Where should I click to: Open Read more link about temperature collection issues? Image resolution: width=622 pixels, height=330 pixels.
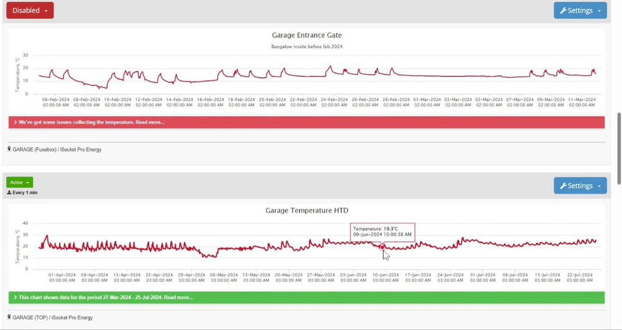point(150,122)
